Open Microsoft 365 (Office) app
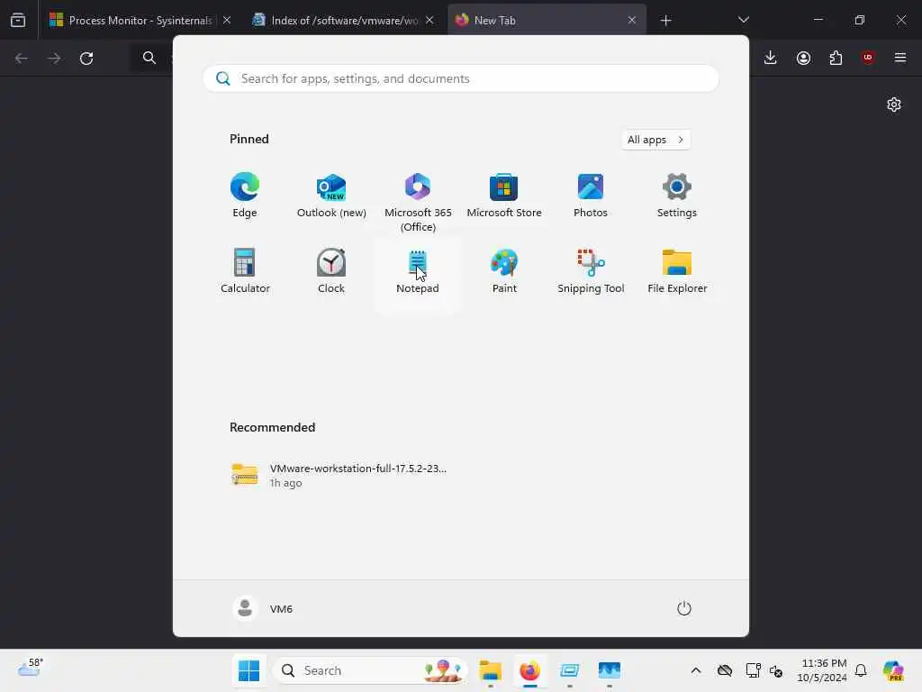Image resolution: width=922 pixels, height=692 pixels. [418, 203]
